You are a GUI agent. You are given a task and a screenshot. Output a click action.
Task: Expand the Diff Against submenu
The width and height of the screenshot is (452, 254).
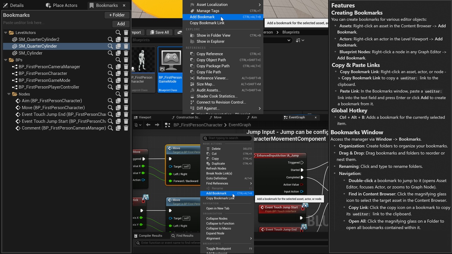[260, 108]
